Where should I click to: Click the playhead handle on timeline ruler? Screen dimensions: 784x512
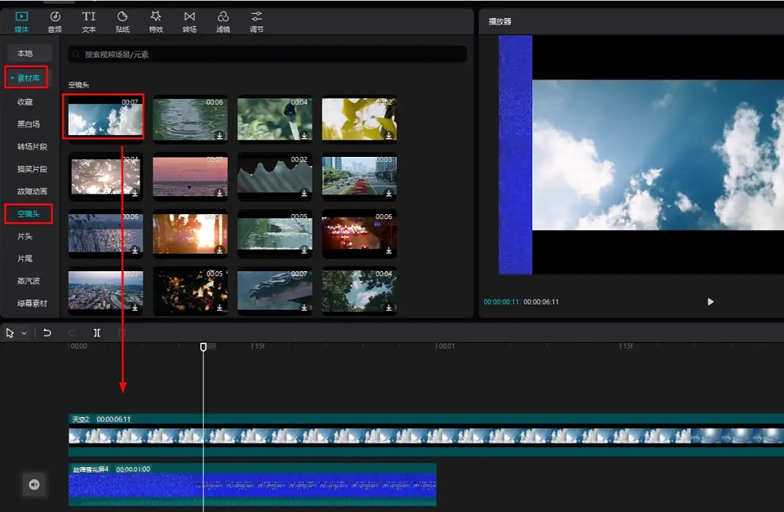click(203, 347)
